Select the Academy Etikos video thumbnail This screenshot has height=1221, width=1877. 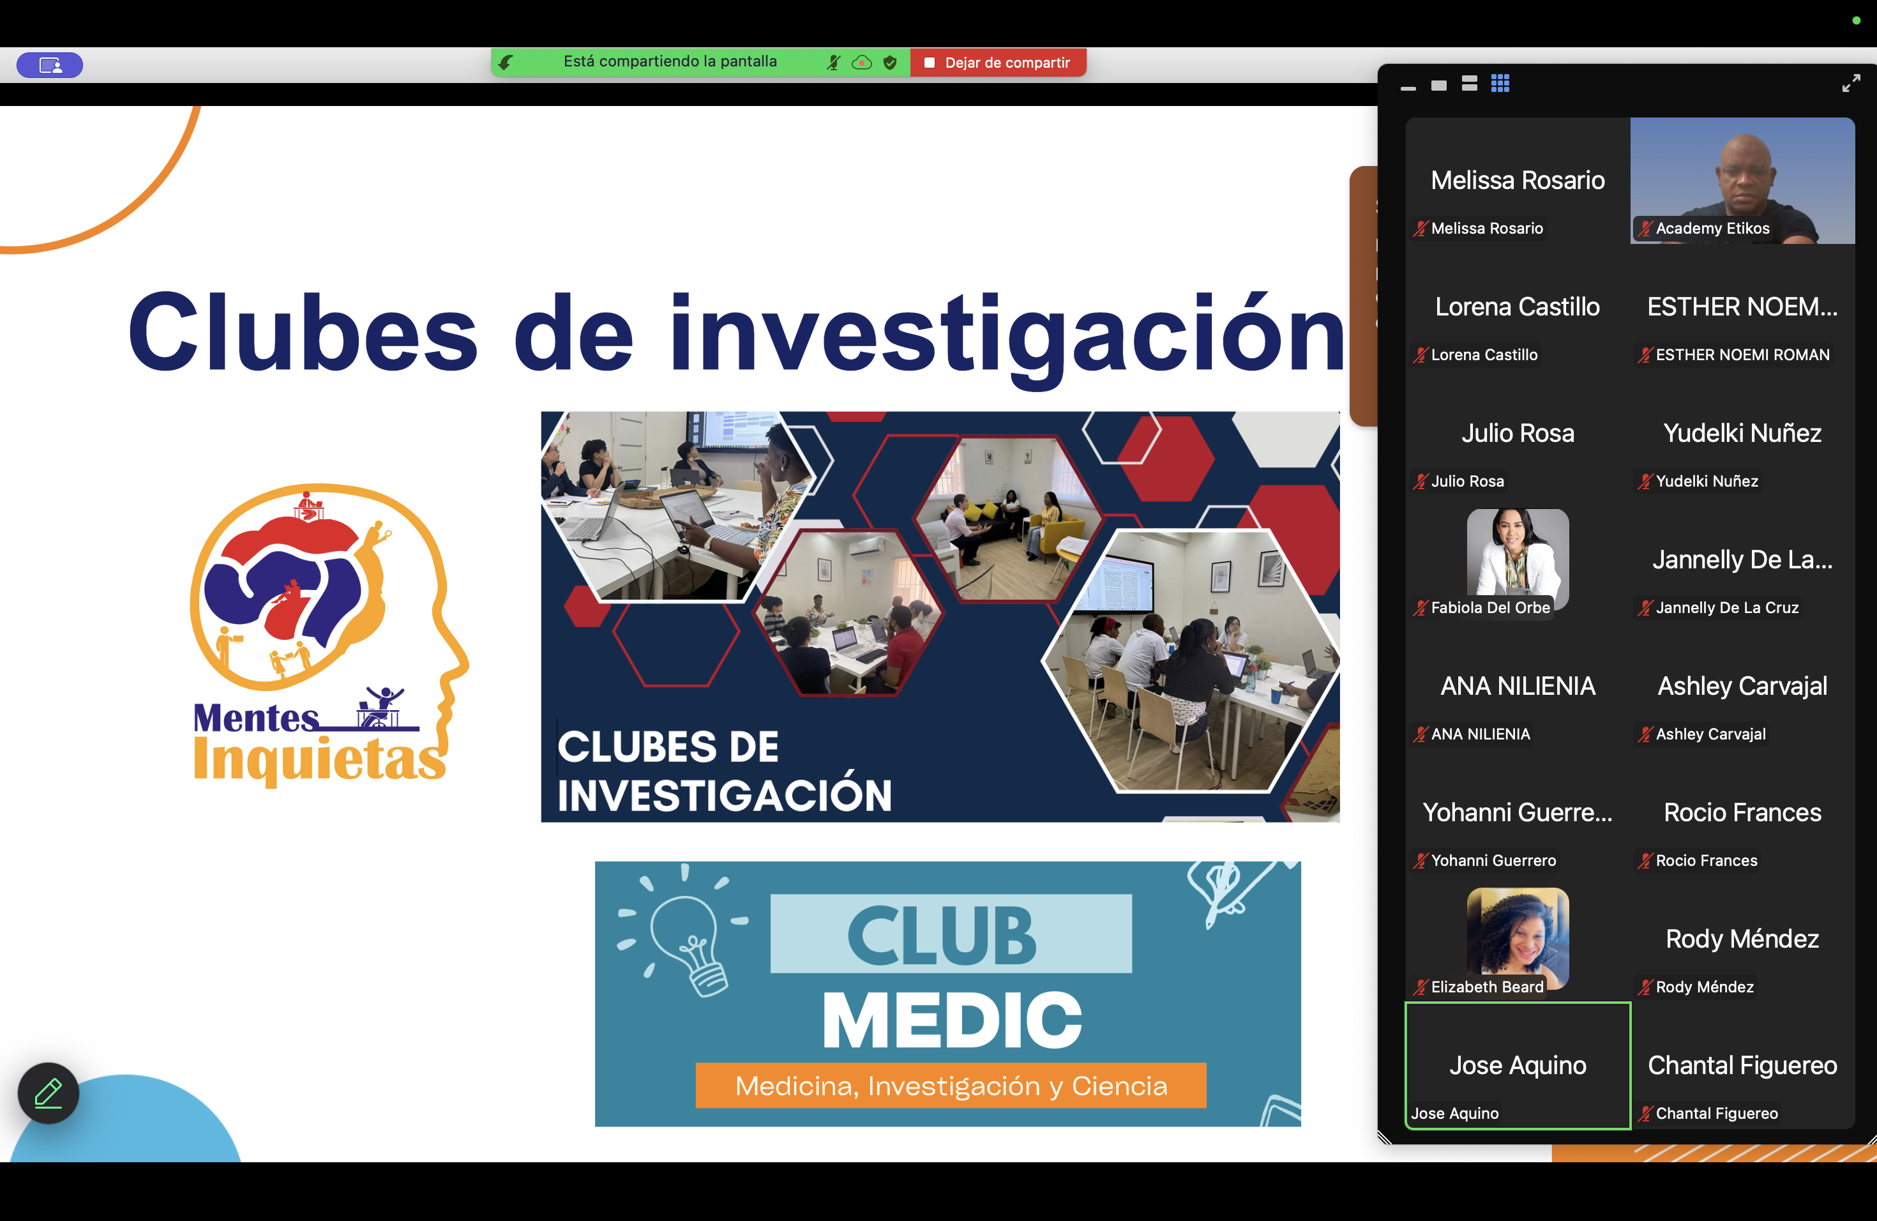coord(1742,180)
